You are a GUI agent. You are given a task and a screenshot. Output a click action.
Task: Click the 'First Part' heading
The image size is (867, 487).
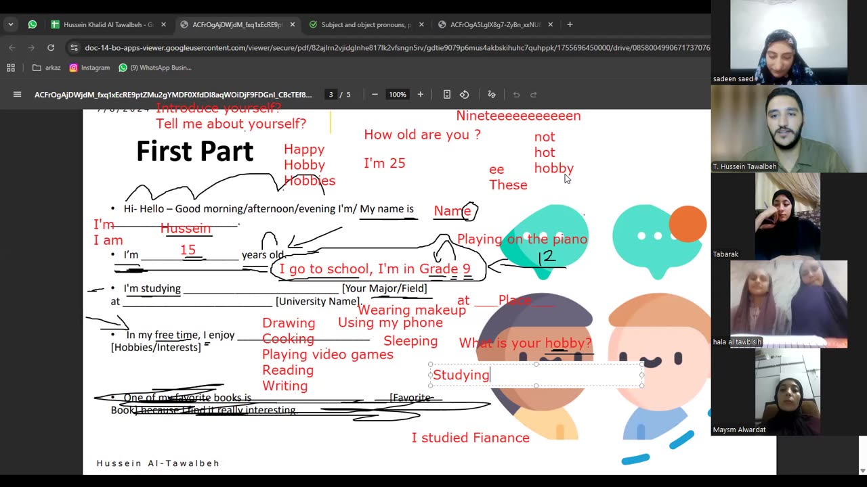click(195, 152)
